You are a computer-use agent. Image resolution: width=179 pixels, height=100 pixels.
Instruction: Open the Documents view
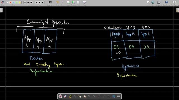coord(159,3)
